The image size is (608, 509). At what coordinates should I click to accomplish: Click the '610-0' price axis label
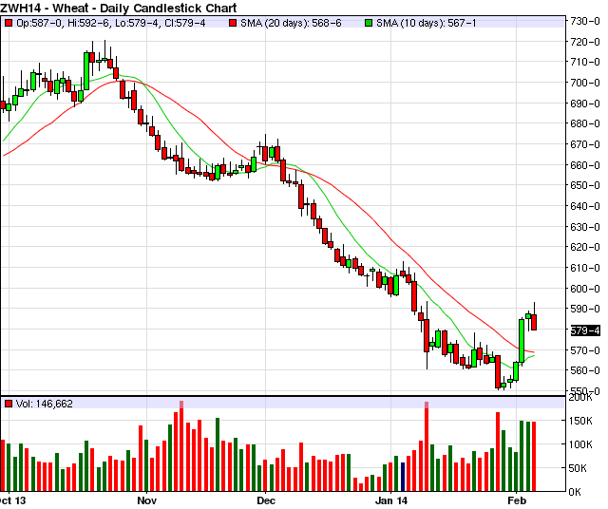585,268
